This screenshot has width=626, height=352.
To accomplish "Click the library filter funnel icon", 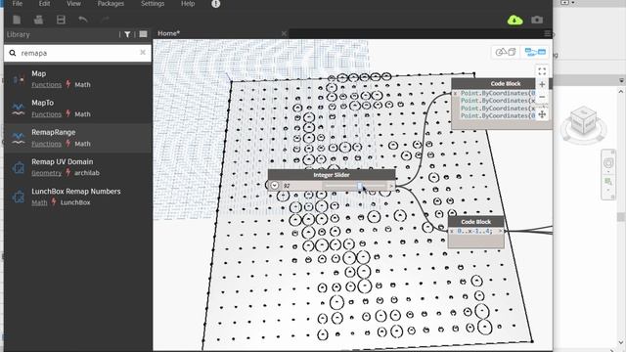I will click(127, 35).
